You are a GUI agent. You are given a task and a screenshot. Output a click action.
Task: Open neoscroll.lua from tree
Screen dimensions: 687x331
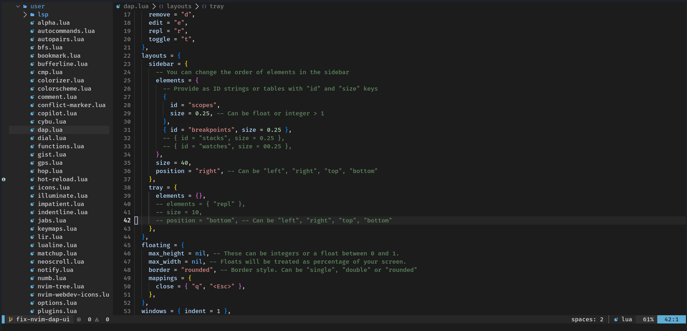pos(61,262)
